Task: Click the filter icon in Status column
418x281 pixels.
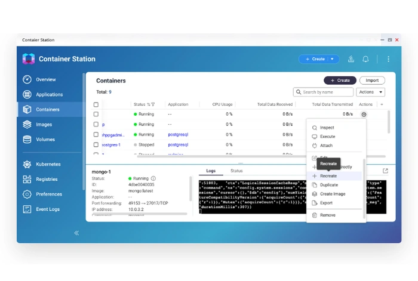Action: pos(153,104)
